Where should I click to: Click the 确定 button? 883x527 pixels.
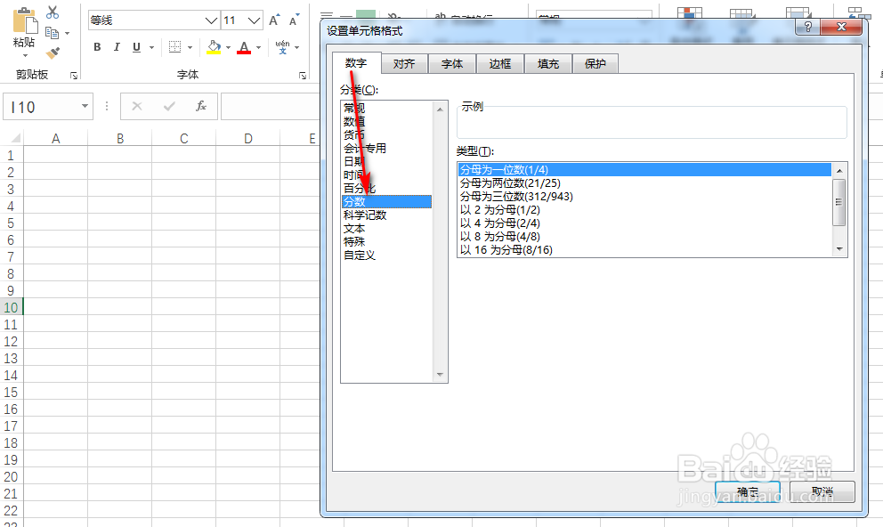click(747, 491)
